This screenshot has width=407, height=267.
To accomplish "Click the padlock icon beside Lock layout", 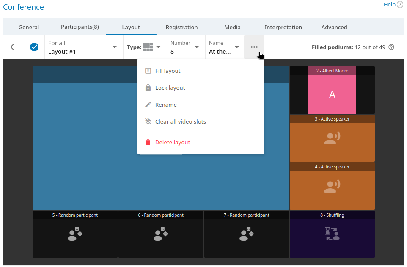I will click(148, 88).
